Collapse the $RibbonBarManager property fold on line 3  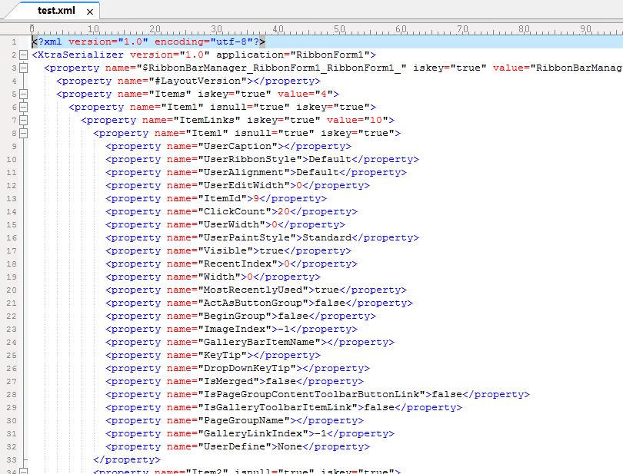click(x=23, y=68)
